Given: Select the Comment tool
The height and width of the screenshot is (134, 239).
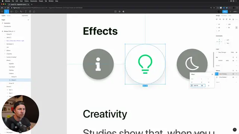Looking at the screenshot, I should pyautogui.click(x=34, y=12).
